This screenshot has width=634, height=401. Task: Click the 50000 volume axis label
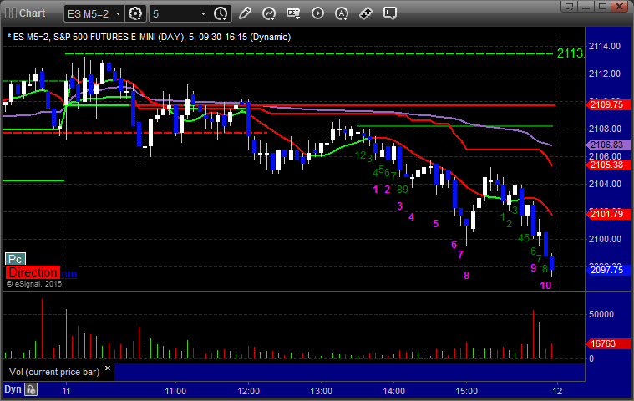(601, 314)
